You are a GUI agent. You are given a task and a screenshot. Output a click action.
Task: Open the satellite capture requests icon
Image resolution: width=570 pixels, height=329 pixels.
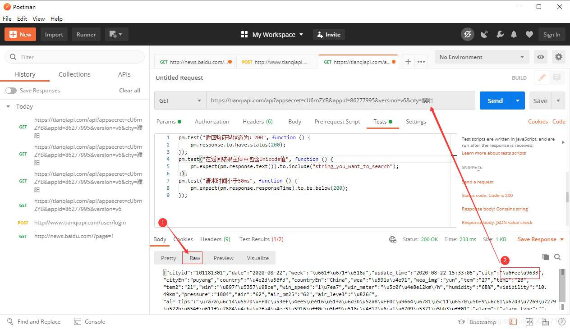tap(484, 34)
